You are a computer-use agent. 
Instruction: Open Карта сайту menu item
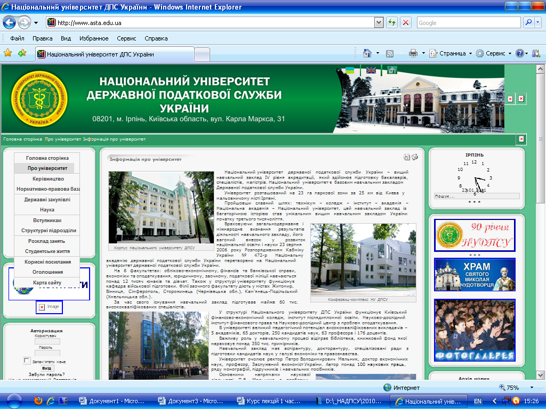tap(47, 283)
